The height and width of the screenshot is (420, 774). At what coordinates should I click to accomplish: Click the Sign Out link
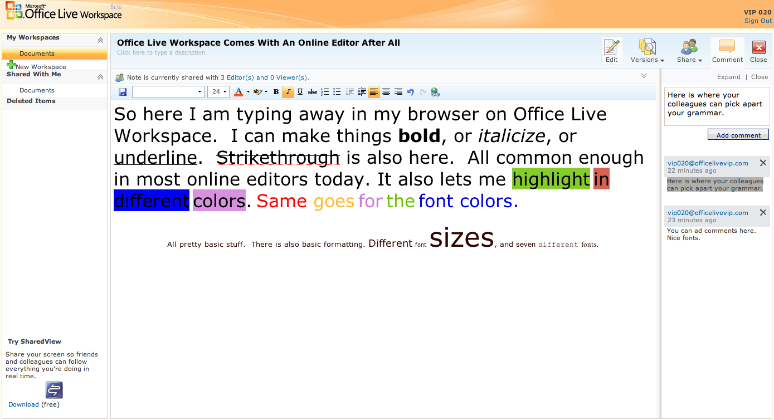coord(758,21)
